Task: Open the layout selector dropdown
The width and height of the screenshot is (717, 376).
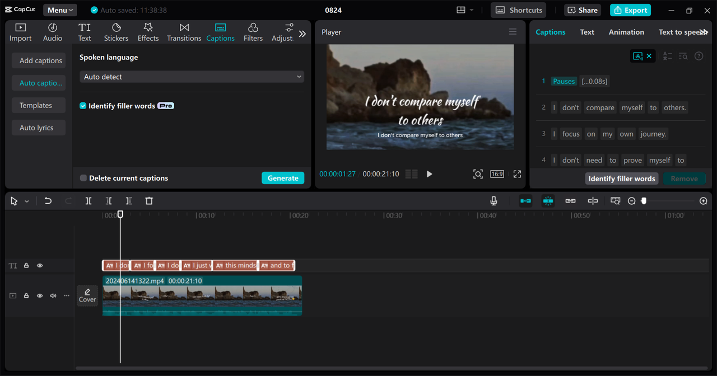Action: click(465, 10)
